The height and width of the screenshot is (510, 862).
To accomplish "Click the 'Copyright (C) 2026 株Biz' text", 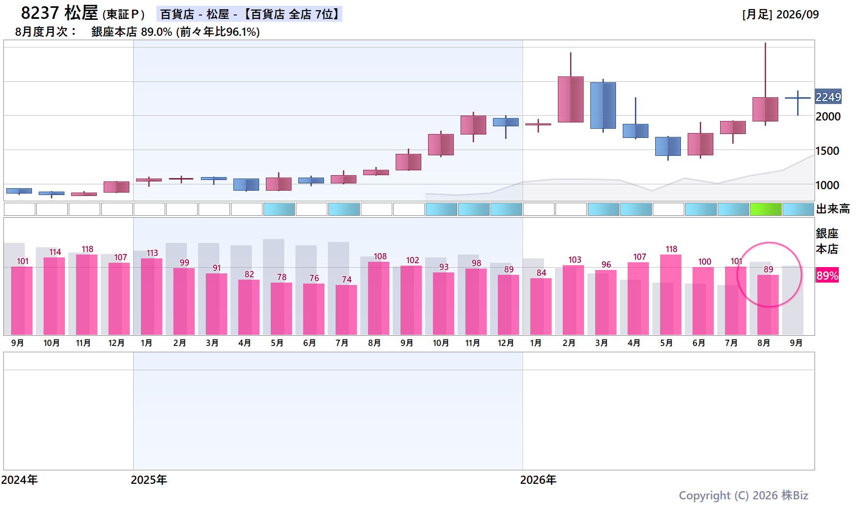I will pos(743,495).
